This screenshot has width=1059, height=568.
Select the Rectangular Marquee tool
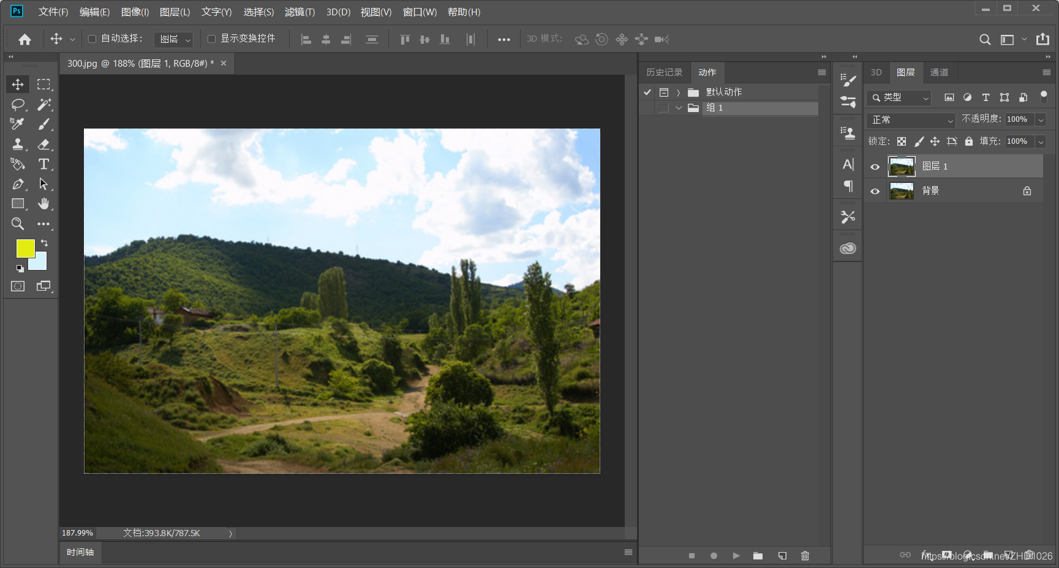43,84
